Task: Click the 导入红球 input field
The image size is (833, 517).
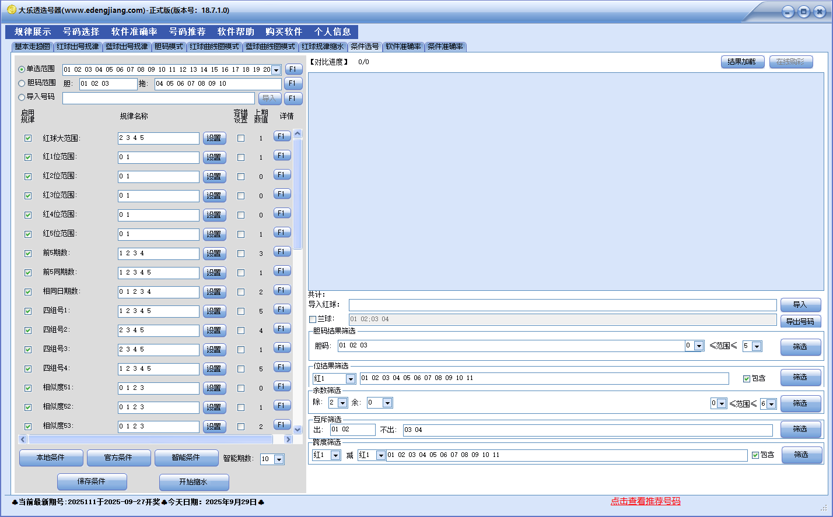Action: click(562, 305)
